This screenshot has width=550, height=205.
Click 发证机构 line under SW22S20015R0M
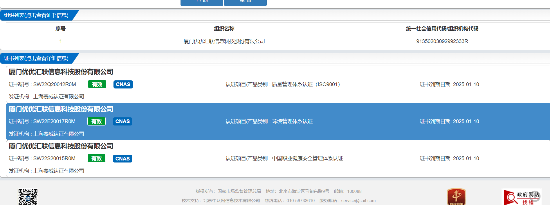point(46,171)
